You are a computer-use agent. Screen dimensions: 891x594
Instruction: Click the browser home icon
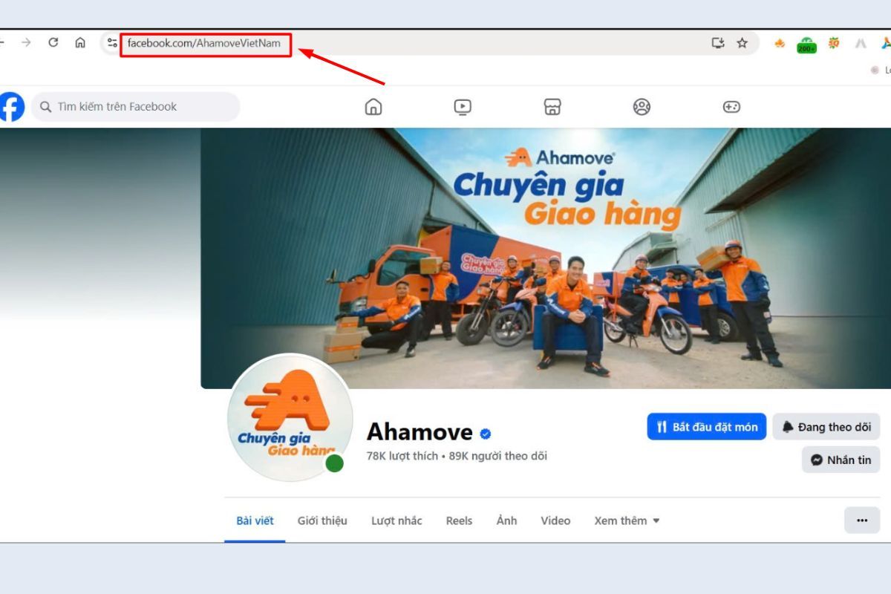coord(80,43)
